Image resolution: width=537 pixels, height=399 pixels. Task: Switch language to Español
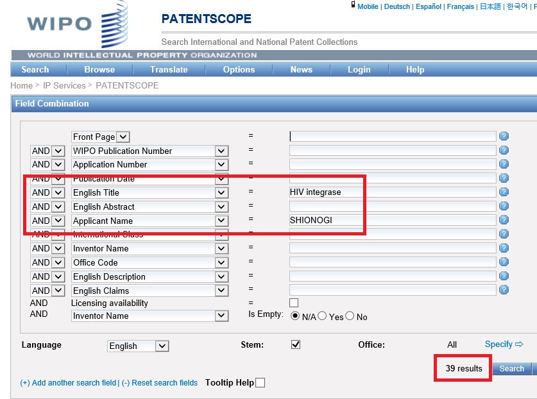click(429, 6)
